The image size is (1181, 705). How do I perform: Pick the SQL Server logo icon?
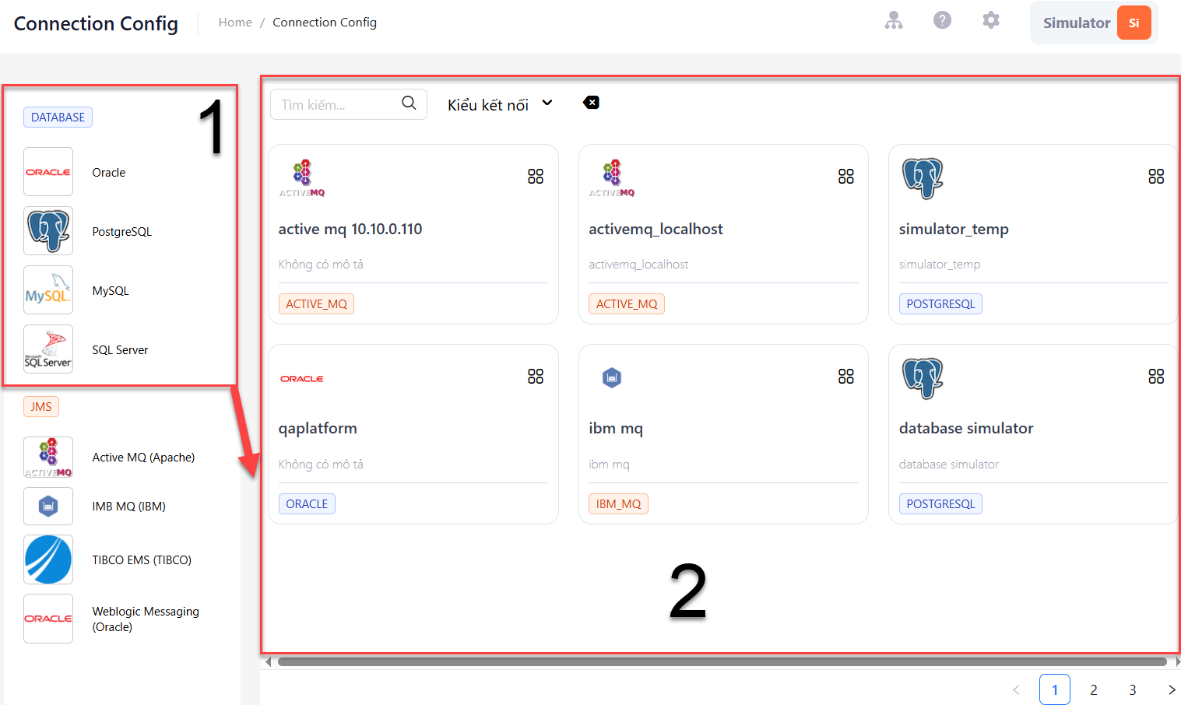(48, 349)
